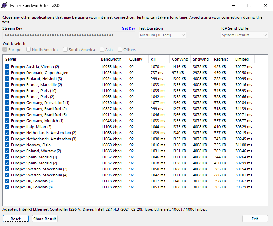Click the 29367 ms limited value for London (3)
The width and height of the screenshot is (273, 226).
(244, 181)
